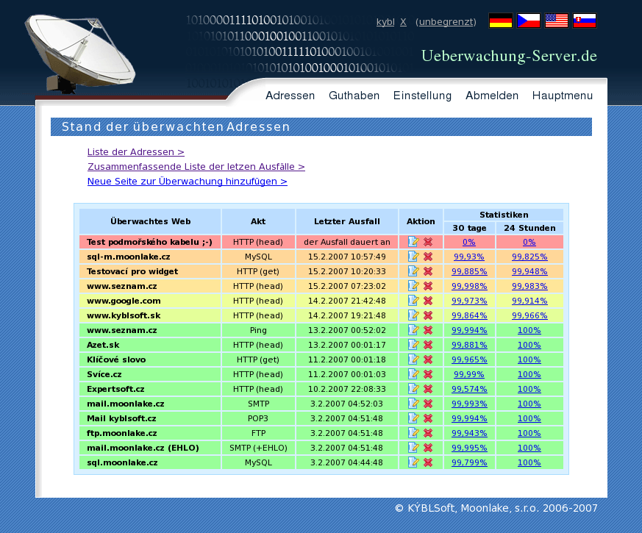642x533 pixels.
Task: Switch language via the Slovak flag
Action: coord(584,21)
